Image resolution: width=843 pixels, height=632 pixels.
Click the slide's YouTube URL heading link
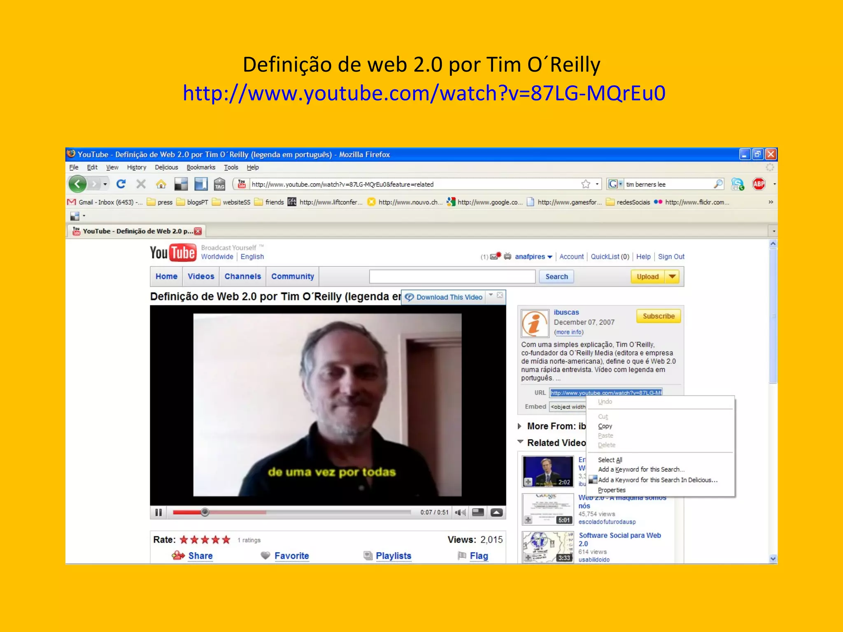point(424,93)
